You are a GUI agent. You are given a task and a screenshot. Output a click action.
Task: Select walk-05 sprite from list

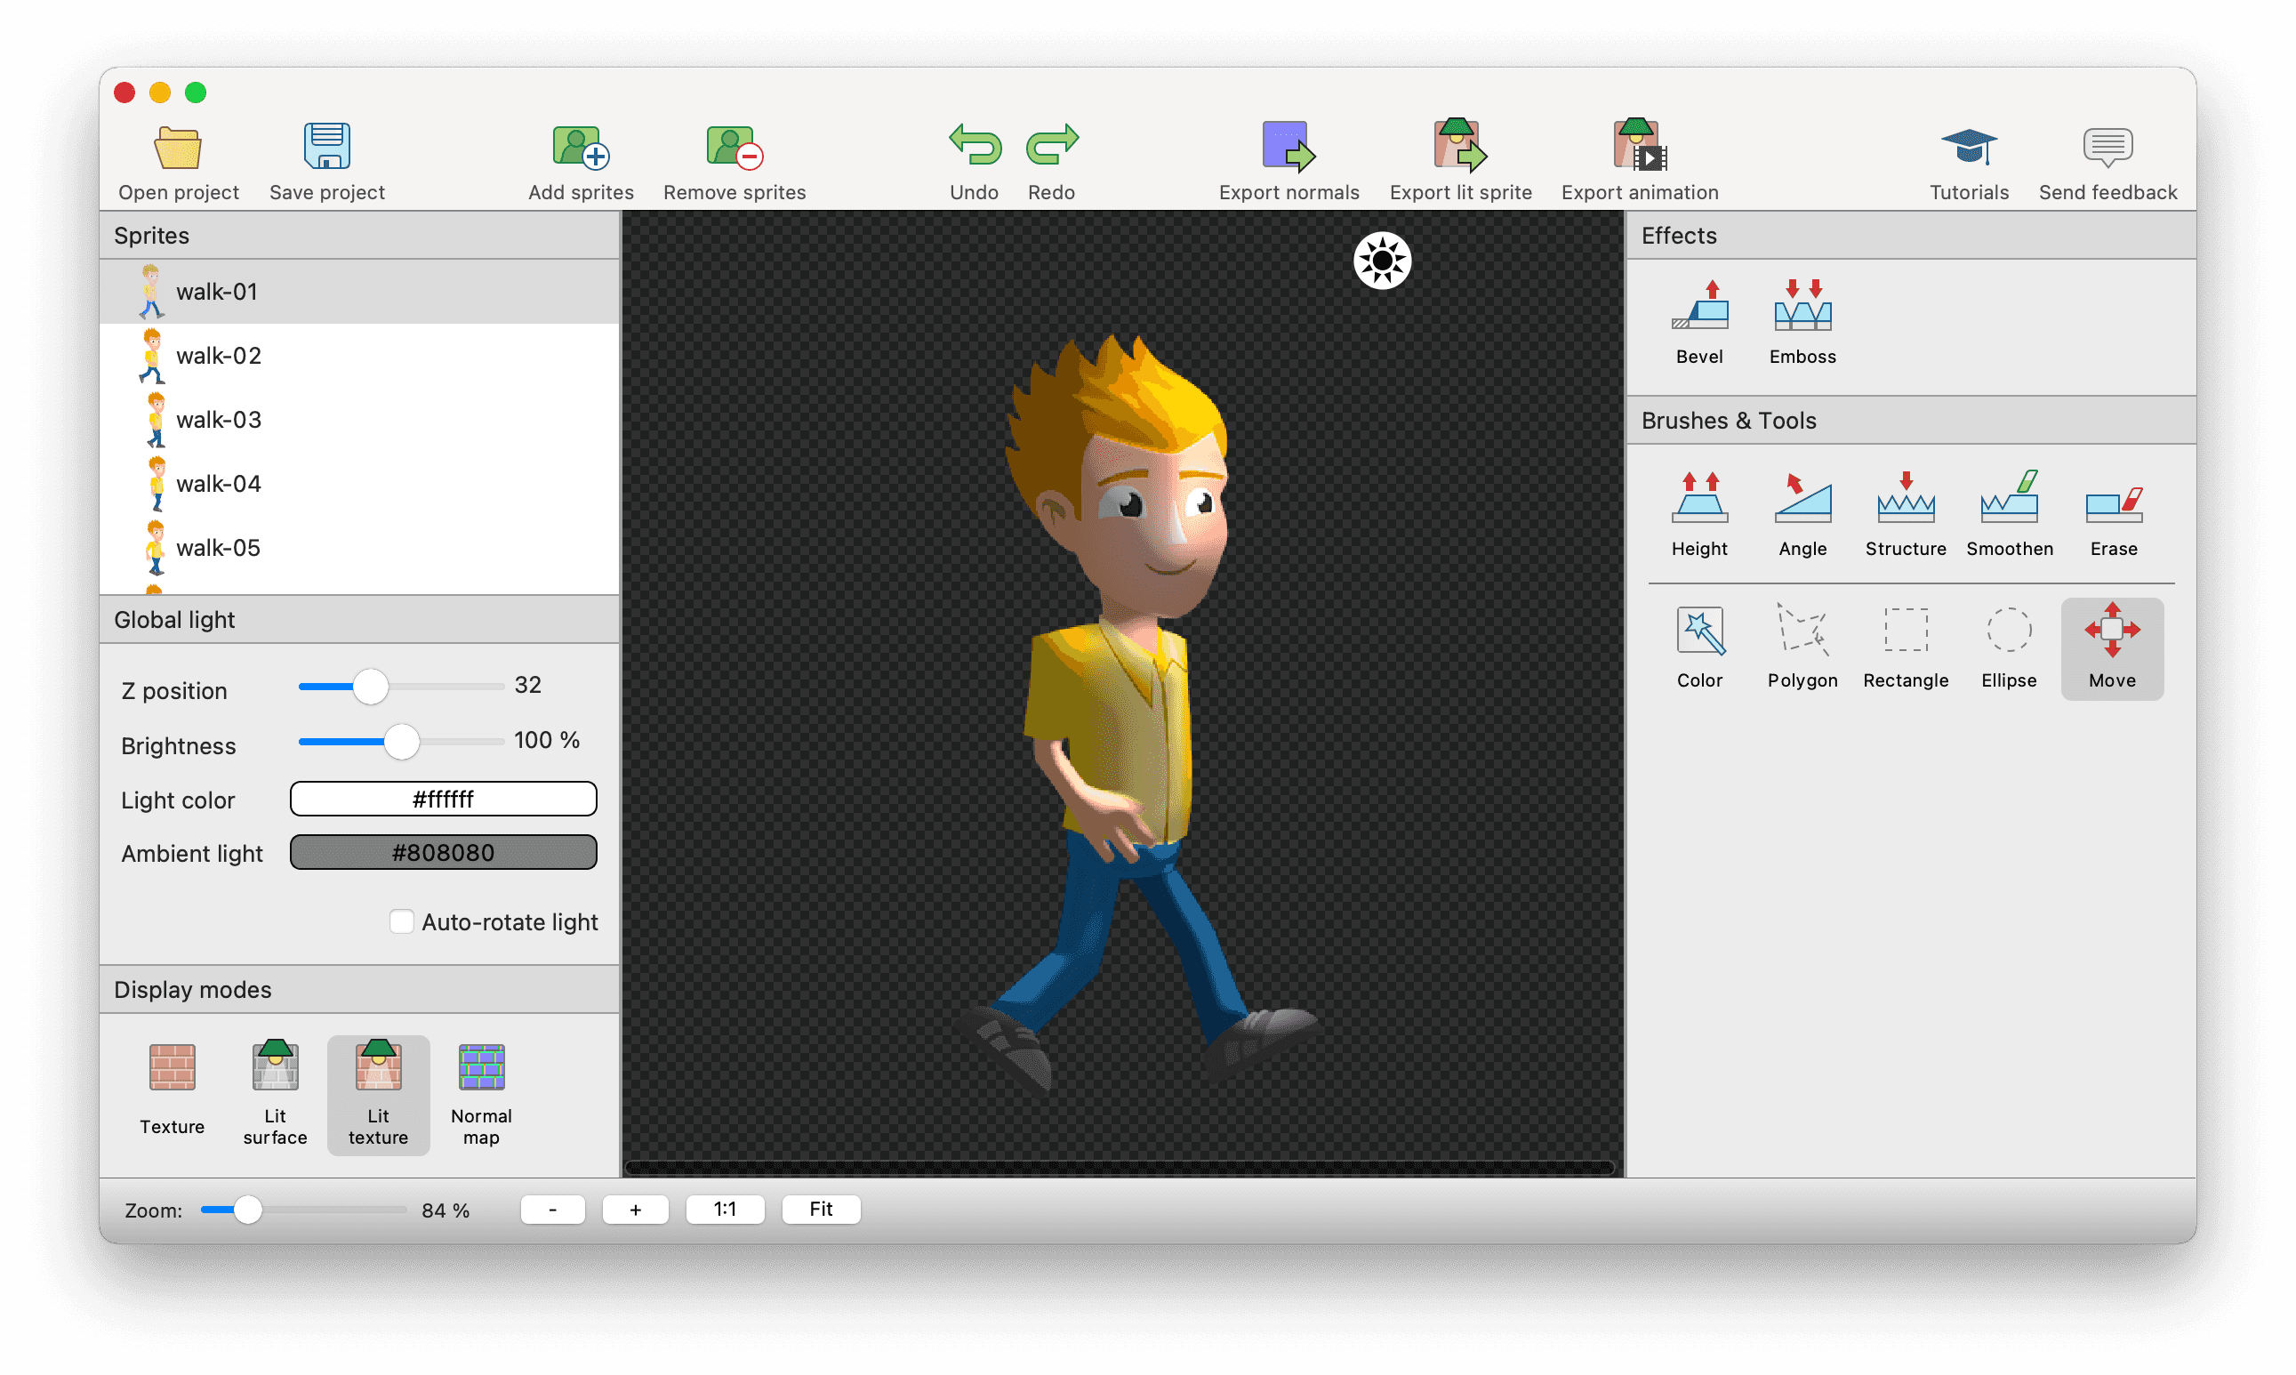click(220, 549)
